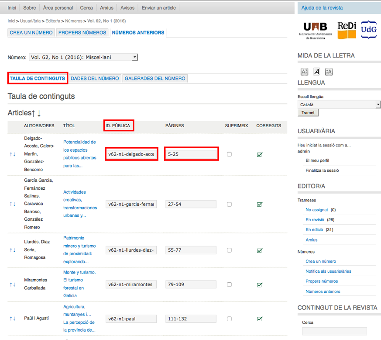Check Suprimeix box for Delgado-Acosta article

(229, 154)
